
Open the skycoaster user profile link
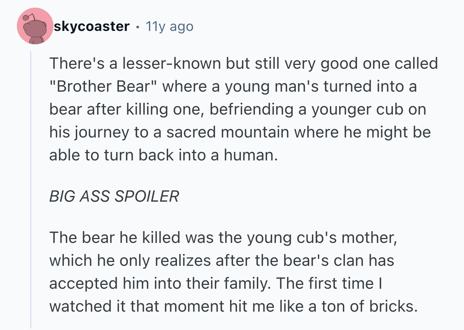(x=91, y=26)
